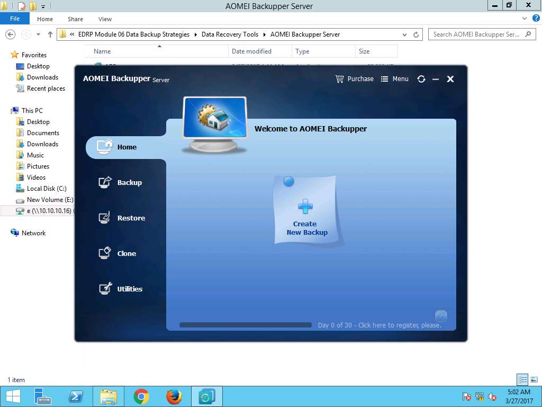Click the Explorer address bar refresh icon
Viewport: 542px width, 407px height.
(x=416, y=34)
